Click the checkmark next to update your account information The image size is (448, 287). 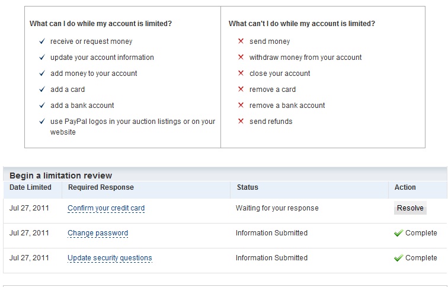click(x=42, y=58)
